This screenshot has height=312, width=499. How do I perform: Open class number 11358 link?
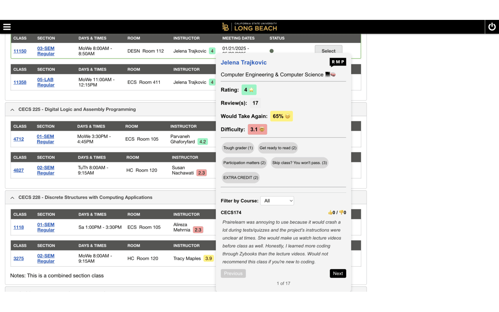pos(20,82)
